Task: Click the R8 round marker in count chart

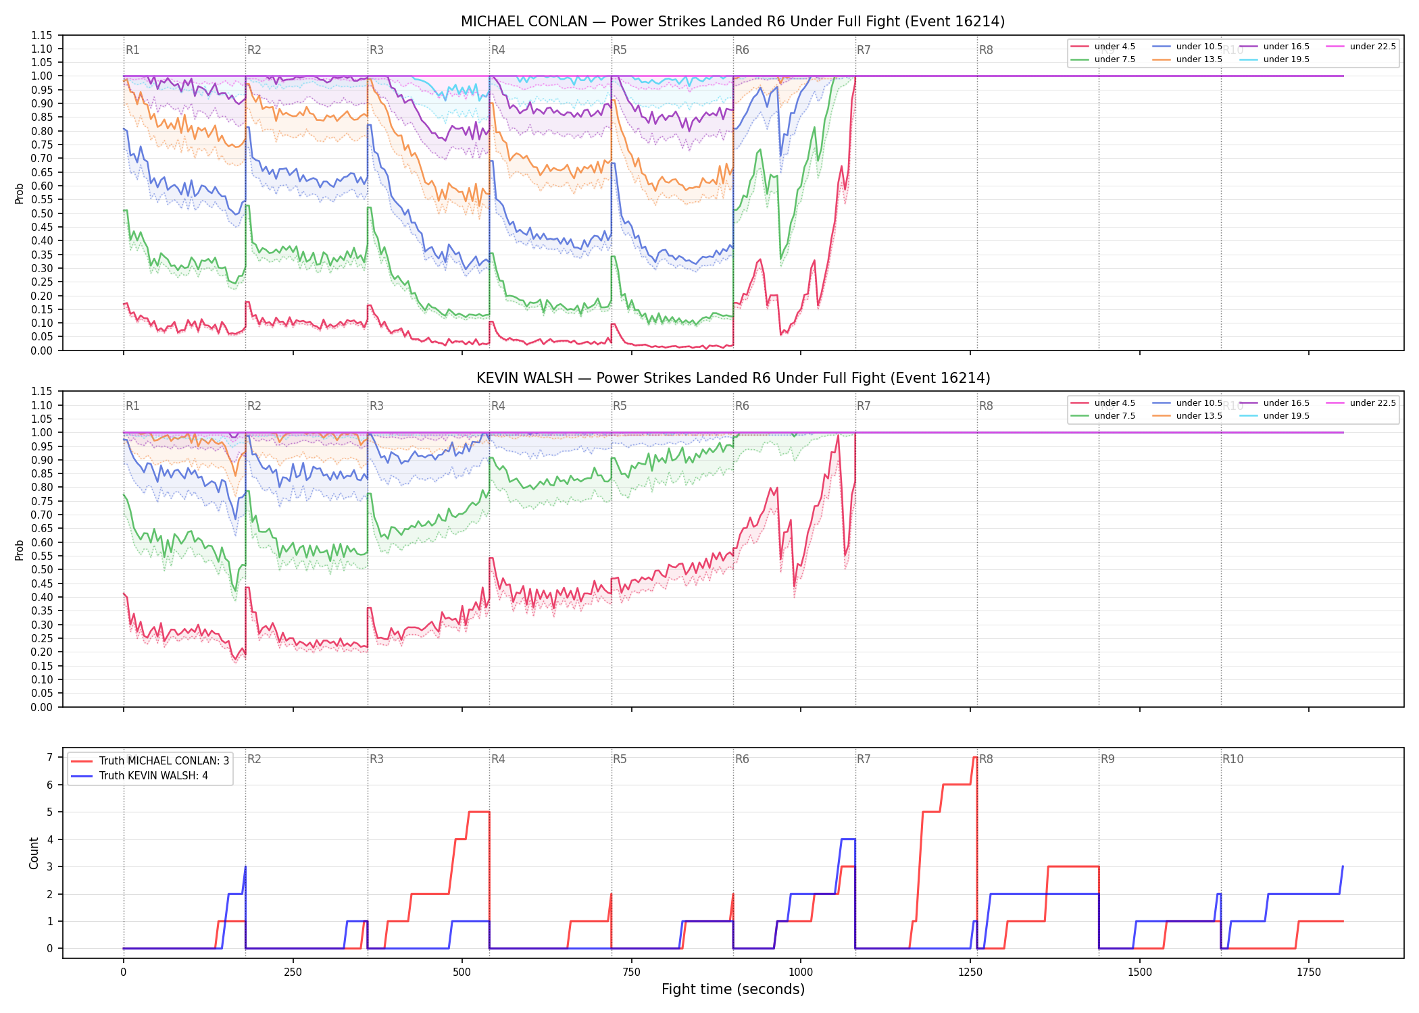Action: (986, 759)
